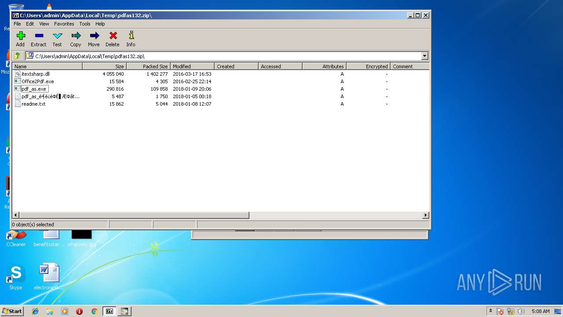Open the File menu
Image resolution: width=563 pixels, height=317 pixels.
[17, 24]
